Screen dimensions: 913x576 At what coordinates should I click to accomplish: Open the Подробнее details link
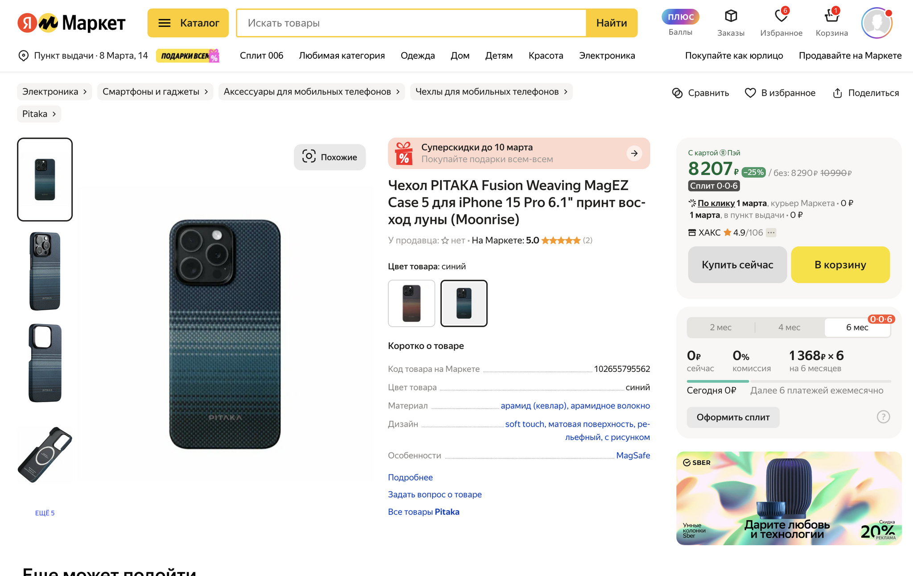pos(410,477)
